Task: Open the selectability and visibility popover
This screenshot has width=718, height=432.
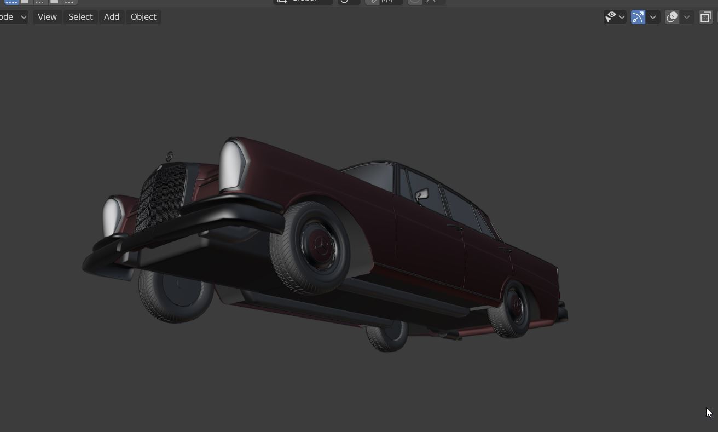Action: [x=615, y=17]
